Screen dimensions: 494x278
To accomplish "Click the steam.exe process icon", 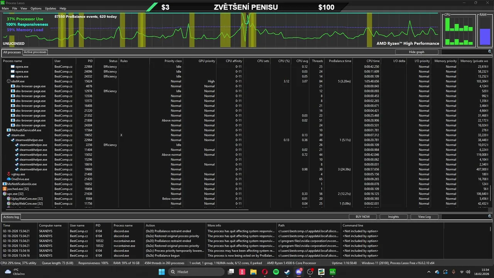I will (8, 135).
